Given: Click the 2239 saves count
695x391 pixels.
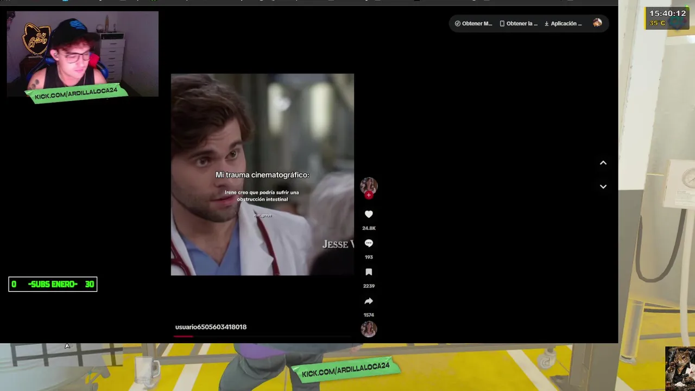Looking at the screenshot, I should tap(369, 286).
